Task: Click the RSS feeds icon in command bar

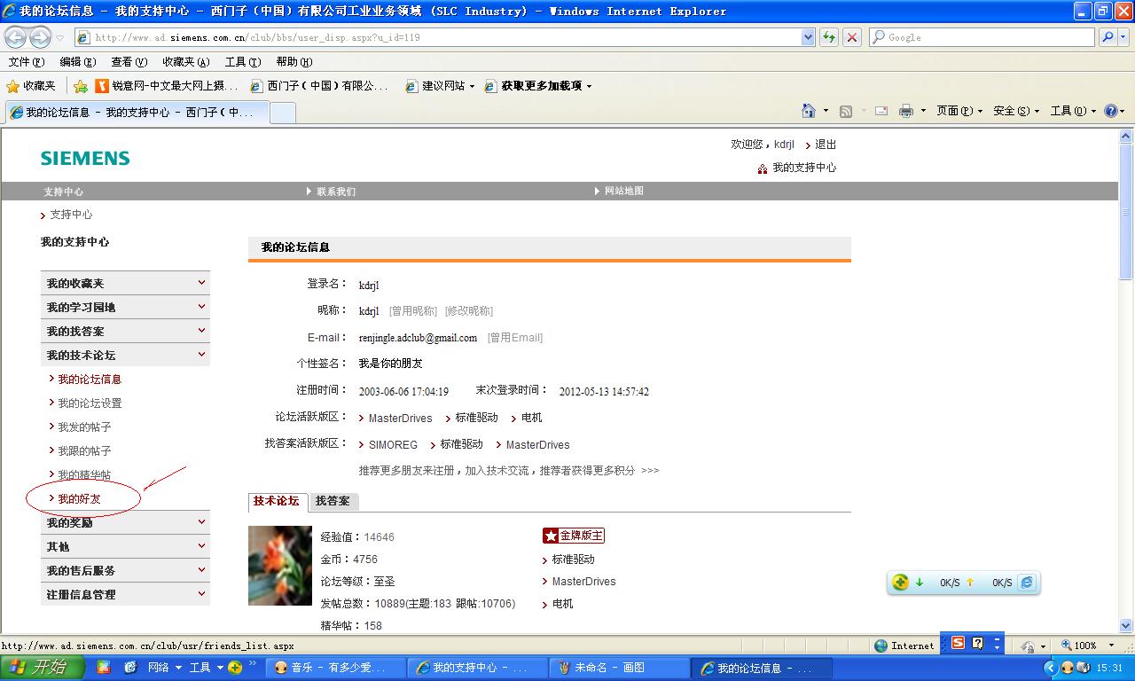Action: (846, 111)
